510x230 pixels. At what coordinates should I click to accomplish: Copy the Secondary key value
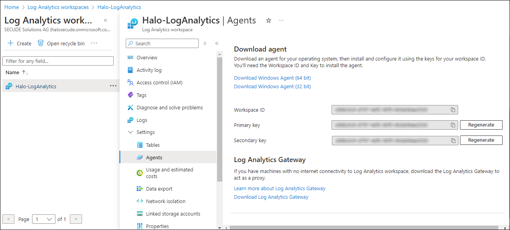pos(453,140)
